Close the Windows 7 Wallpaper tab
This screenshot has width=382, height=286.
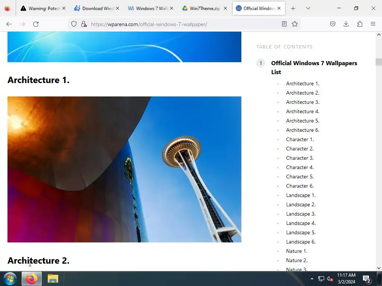[x=172, y=8]
